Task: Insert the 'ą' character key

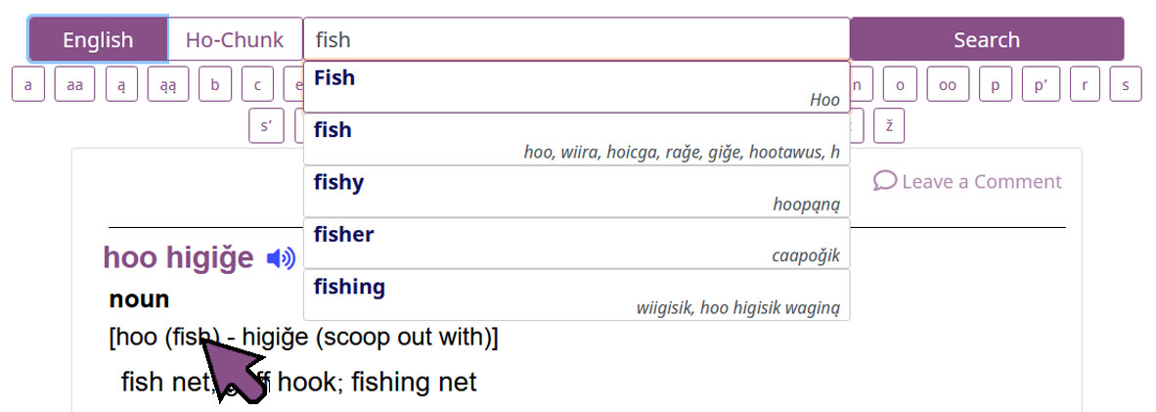Action: pyautogui.click(x=121, y=85)
